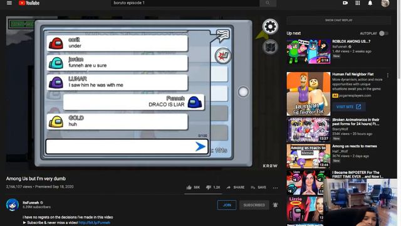Open the in-game settings gear icon
Screen dimensions: 401x226
point(270,26)
